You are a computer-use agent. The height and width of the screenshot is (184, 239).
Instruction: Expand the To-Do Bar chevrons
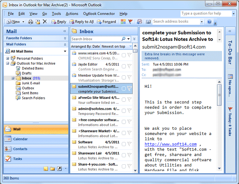pyautogui.click(x=230, y=31)
